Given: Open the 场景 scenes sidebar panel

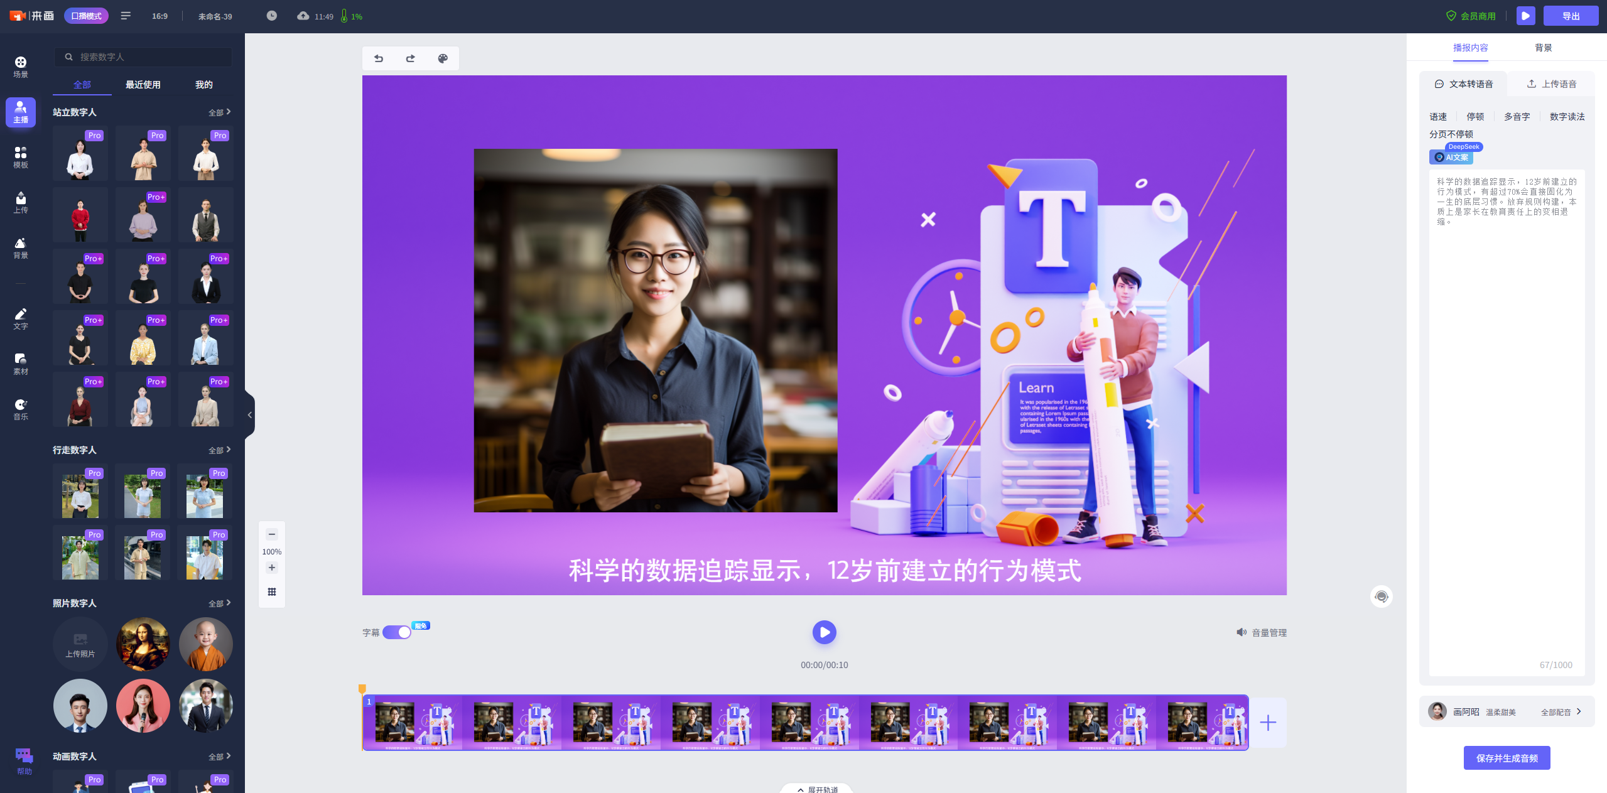Looking at the screenshot, I should point(21,67).
